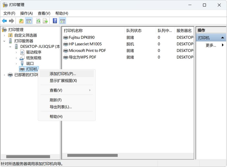Sort by the 队列状态 column header
Screen dimensions: 227x167
[x=134, y=31]
